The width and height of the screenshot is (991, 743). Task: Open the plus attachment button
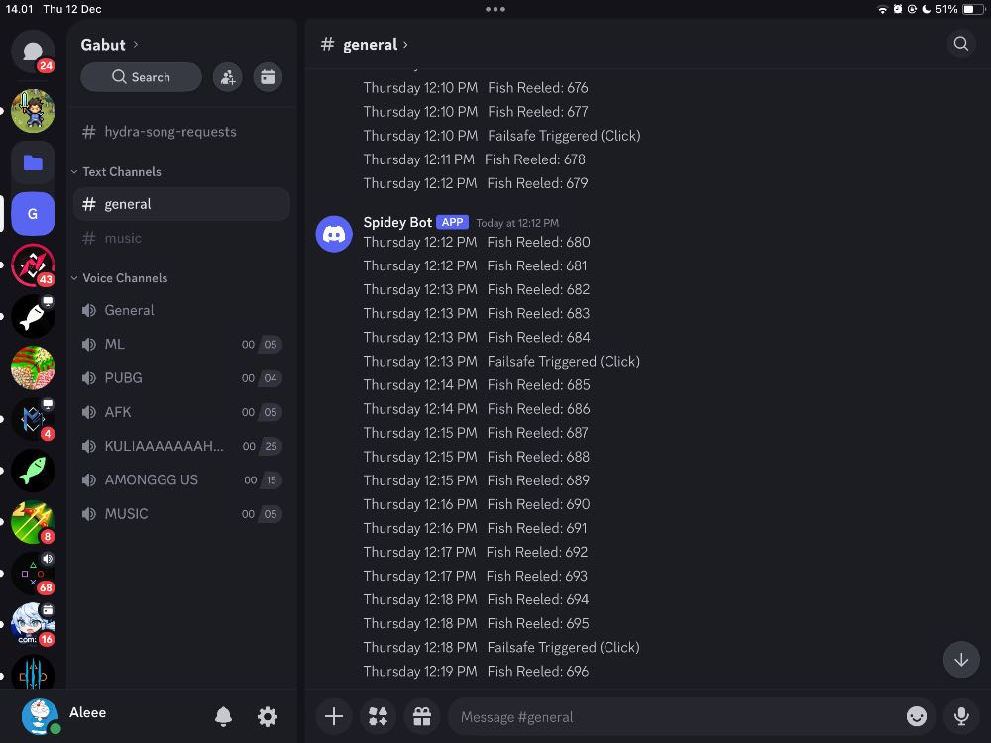click(x=334, y=716)
